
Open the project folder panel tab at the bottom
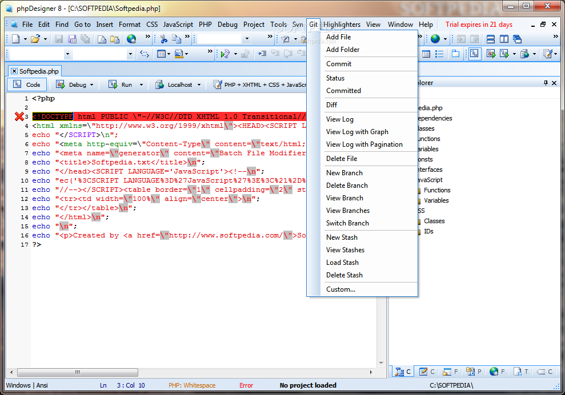click(474, 372)
